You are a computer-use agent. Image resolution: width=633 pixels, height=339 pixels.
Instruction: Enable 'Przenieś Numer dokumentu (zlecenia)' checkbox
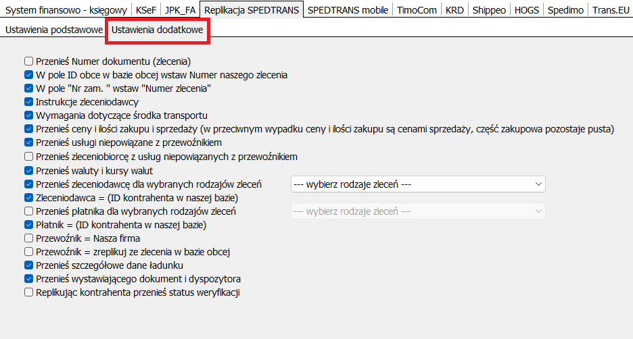coord(29,61)
